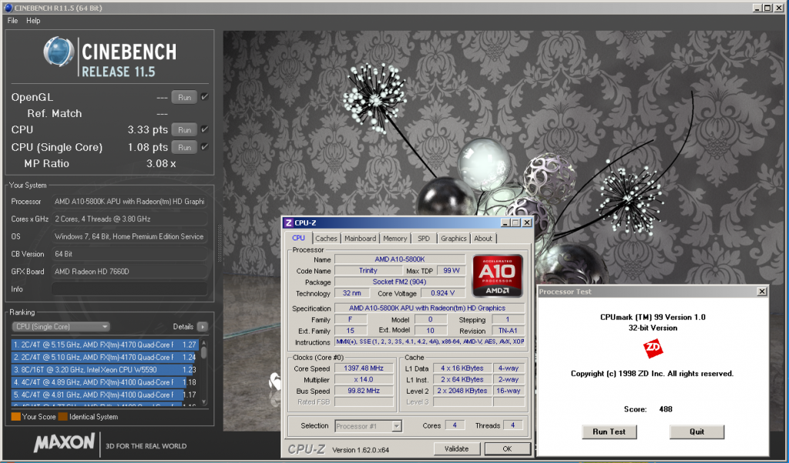Select ranking row 1, FX-4170 at 5.15 GHz
Image resolution: width=789 pixels, height=463 pixels.
[105, 344]
